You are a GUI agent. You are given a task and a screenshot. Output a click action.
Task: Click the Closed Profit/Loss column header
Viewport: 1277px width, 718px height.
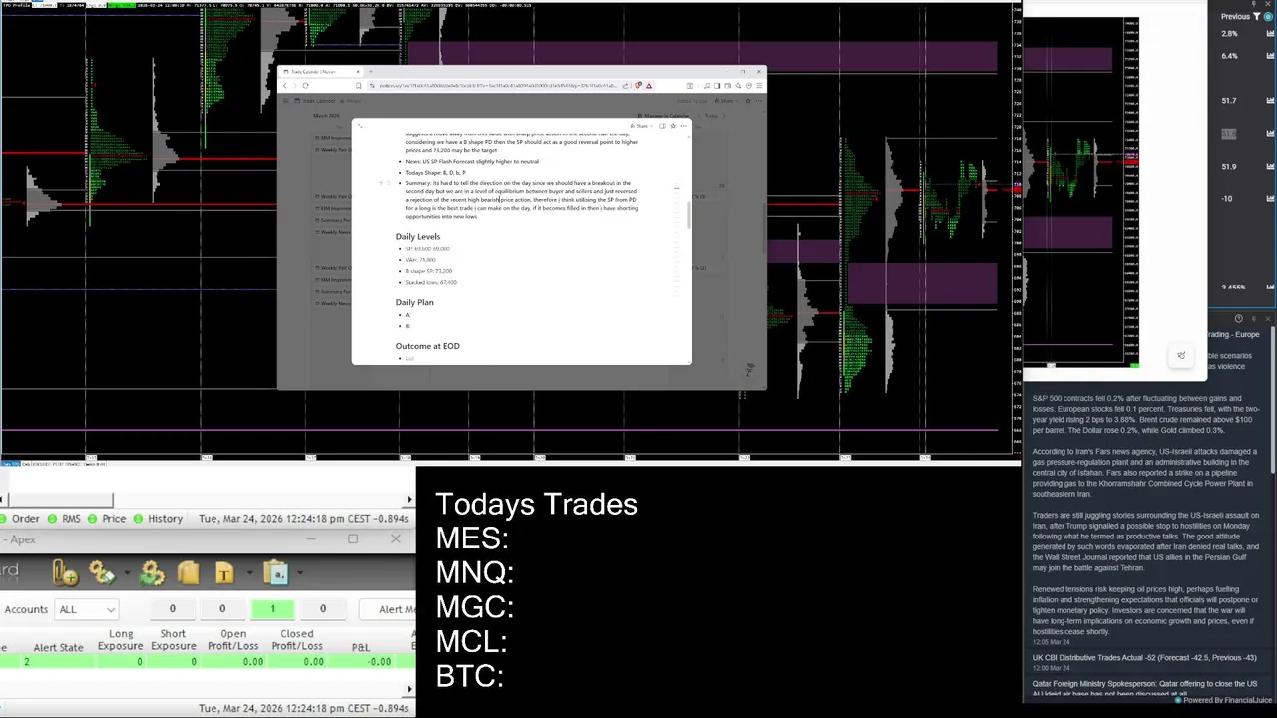click(297, 639)
